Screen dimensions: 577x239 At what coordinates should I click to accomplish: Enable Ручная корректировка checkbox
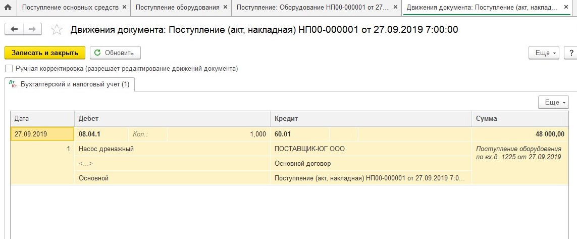(9, 68)
